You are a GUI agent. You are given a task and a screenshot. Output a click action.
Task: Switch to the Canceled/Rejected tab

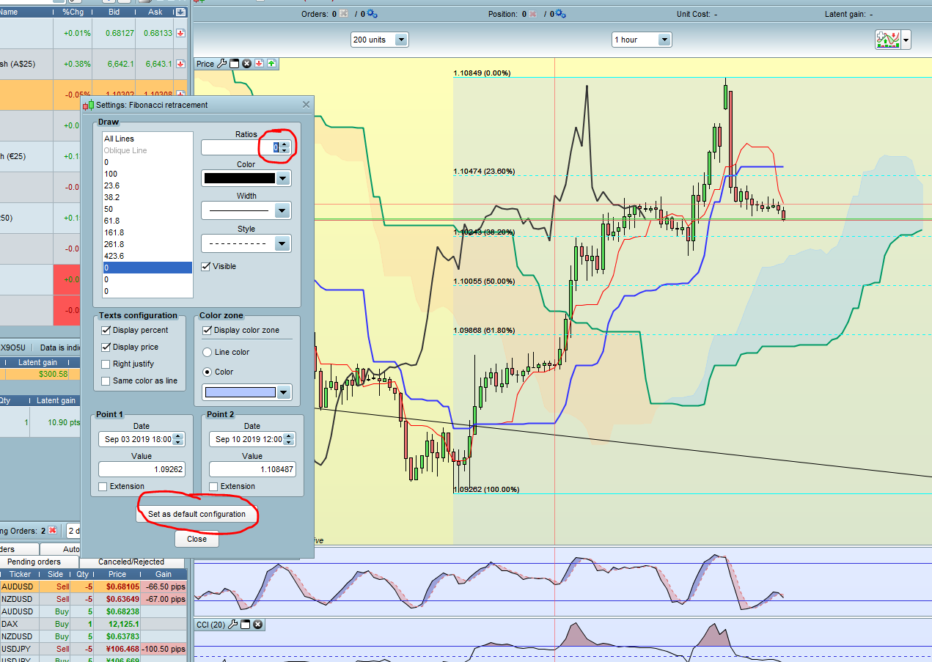(131, 562)
